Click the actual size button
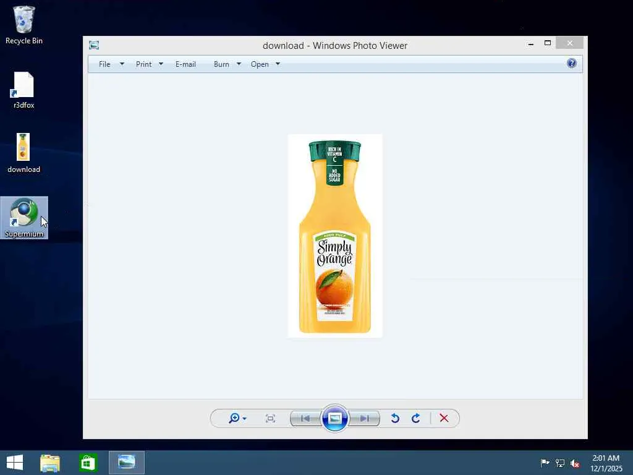Viewport: 633px width, 475px height. [x=271, y=419]
